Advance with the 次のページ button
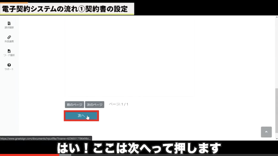 point(95,104)
